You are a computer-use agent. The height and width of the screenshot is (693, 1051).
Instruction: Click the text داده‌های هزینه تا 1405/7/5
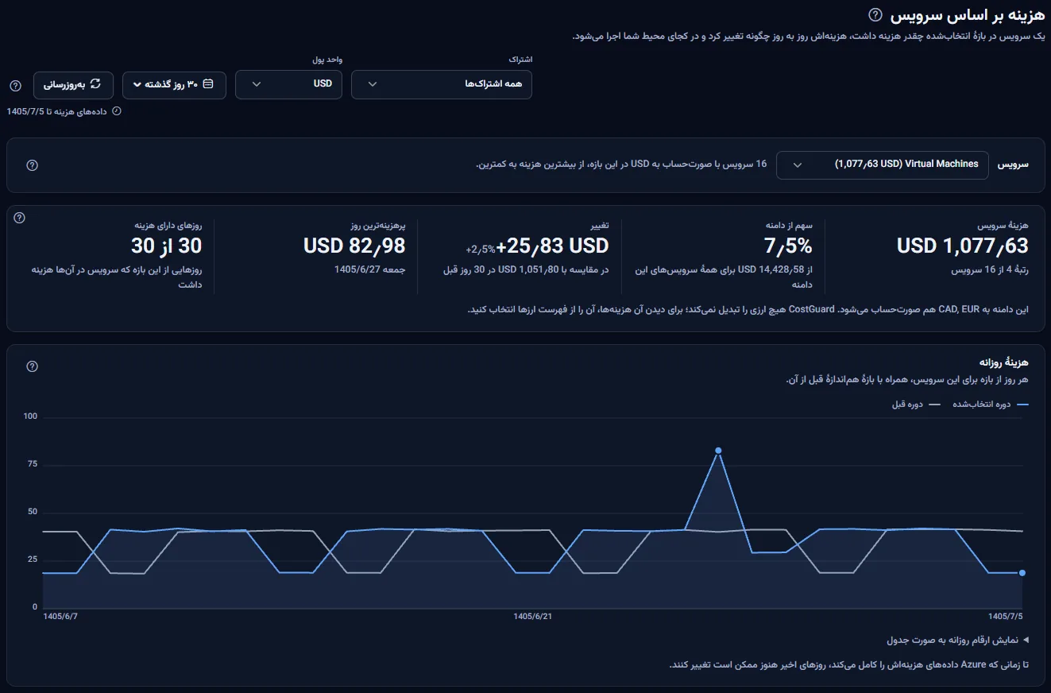click(x=56, y=111)
